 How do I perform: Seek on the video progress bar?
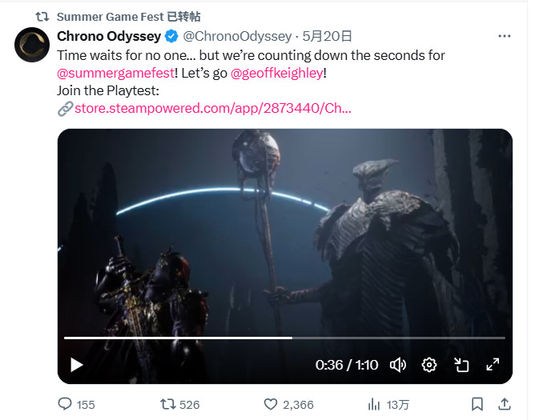284,338
